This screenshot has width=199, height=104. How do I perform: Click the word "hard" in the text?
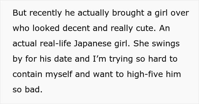tap(157, 59)
